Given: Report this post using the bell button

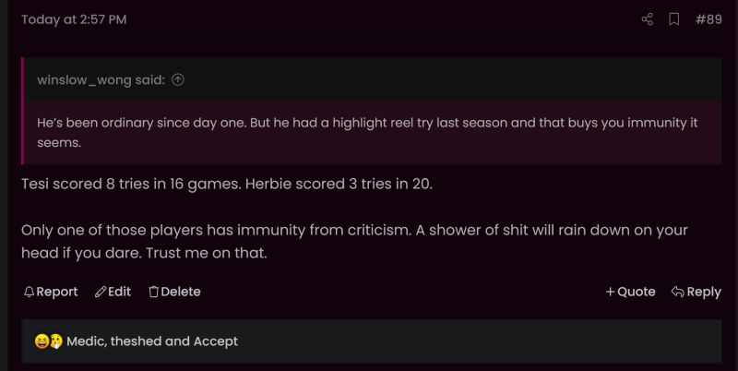Looking at the screenshot, I should [x=51, y=292].
